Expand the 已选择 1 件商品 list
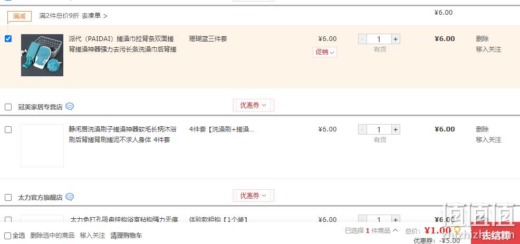Image resolution: width=520 pixels, height=244 pixels. 371,230
